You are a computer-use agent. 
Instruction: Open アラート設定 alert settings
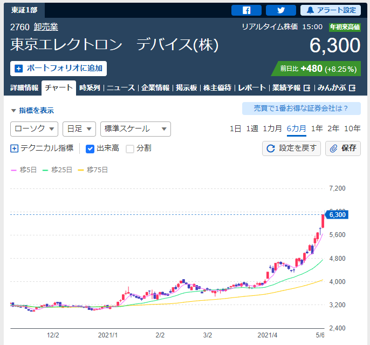(x=330, y=10)
